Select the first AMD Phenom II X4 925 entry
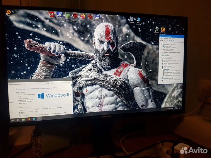 (171, 71)
